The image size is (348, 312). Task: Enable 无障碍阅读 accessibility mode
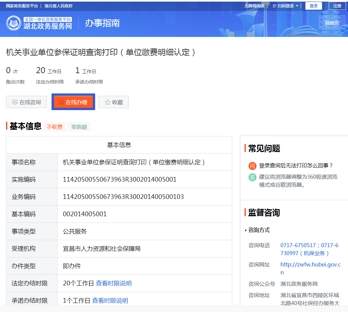coord(255,6)
